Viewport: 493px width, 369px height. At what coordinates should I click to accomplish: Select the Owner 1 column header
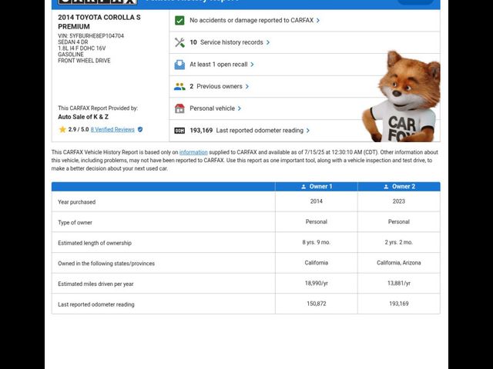(317, 187)
